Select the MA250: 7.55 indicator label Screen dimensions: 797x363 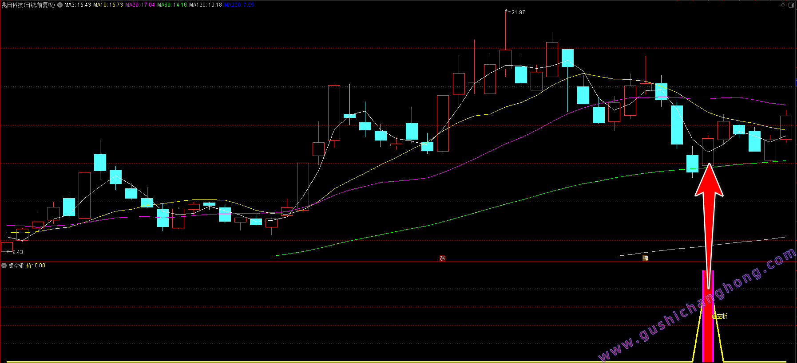[239, 5]
